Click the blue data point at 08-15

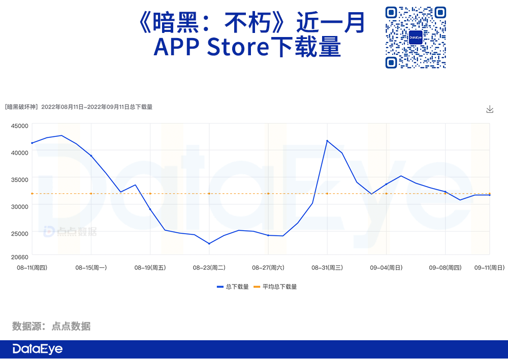pos(91,156)
